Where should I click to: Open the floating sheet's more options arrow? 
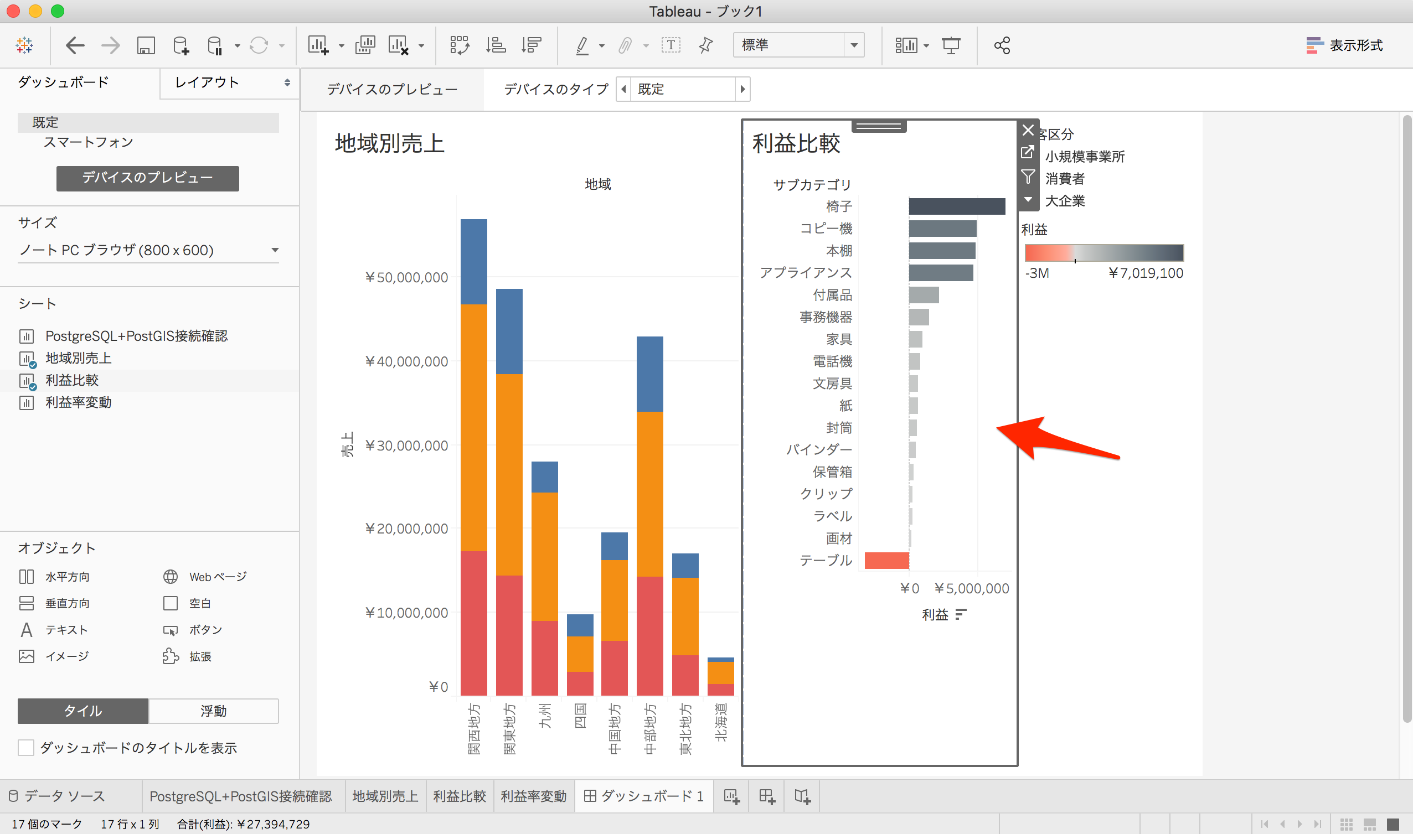click(x=1028, y=198)
